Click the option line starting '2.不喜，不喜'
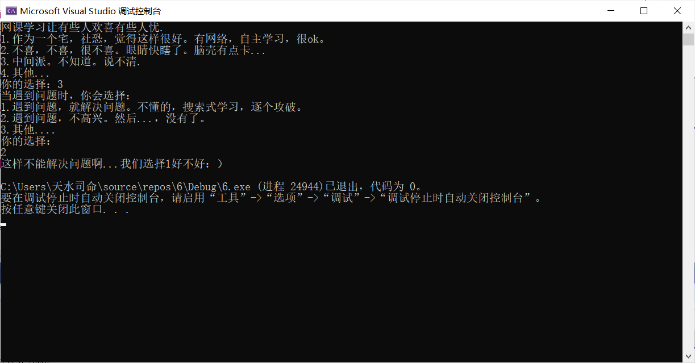Screen dimensions: 695x363 133,50
